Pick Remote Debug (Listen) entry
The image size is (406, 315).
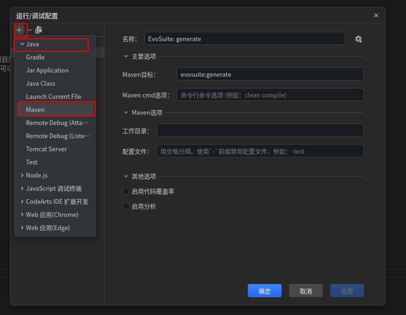coord(55,136)
